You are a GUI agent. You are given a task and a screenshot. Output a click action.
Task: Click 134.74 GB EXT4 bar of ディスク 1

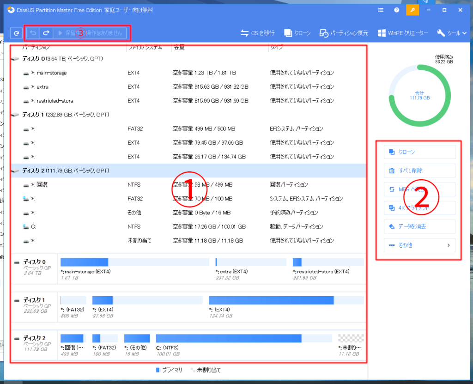pyautogui.click(x=286, y=300)
